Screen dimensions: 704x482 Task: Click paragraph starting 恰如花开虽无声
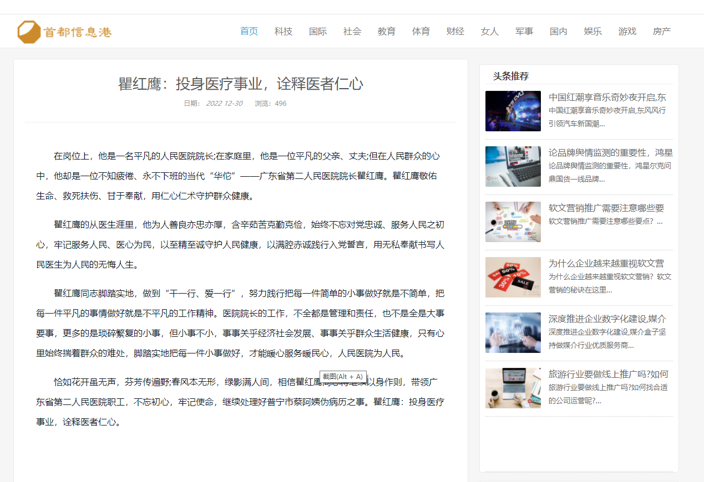tap(240, 402)
